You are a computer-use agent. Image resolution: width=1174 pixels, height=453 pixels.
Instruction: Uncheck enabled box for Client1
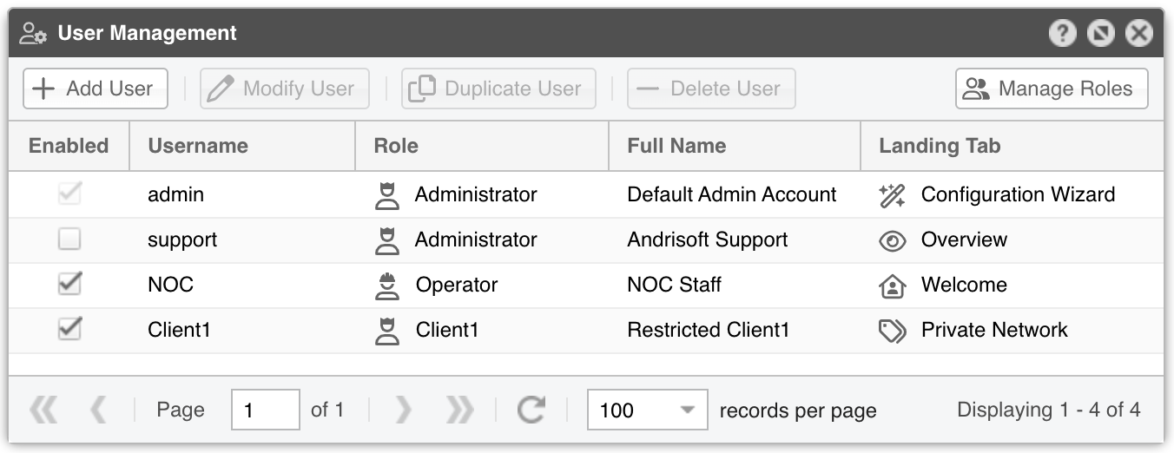(x=69, y=330)
